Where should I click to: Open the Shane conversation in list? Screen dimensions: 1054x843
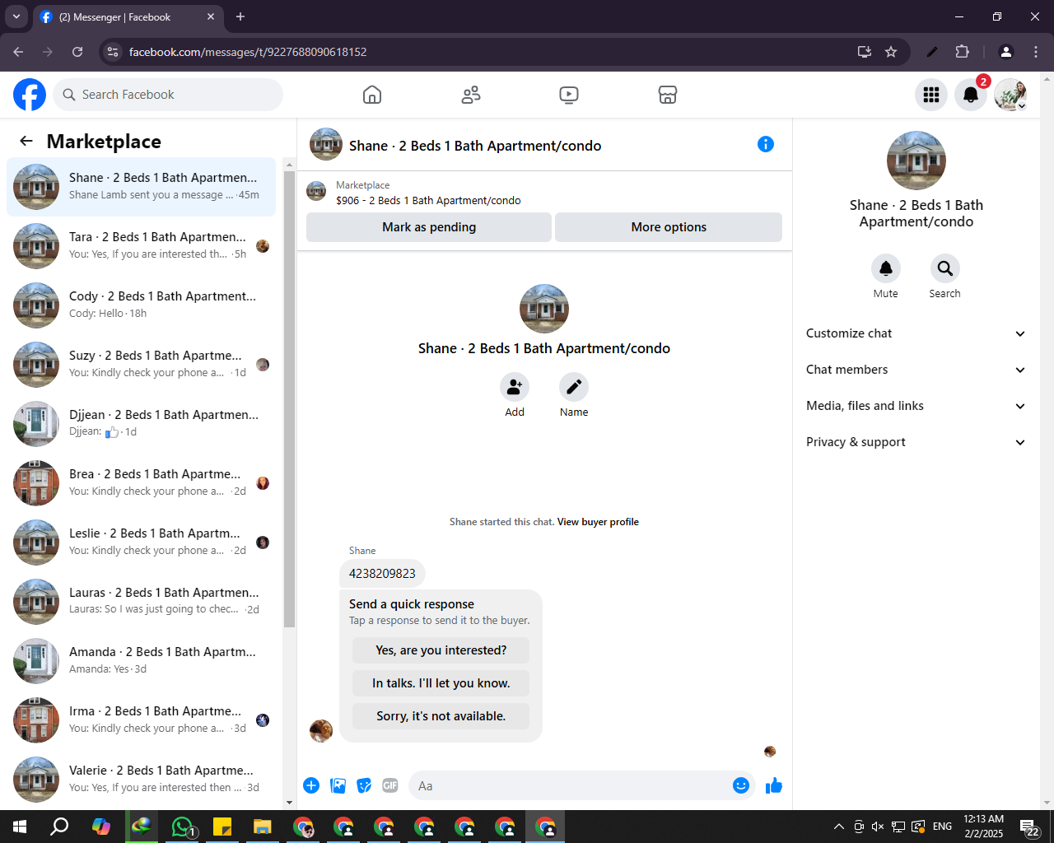pos(142,187)
